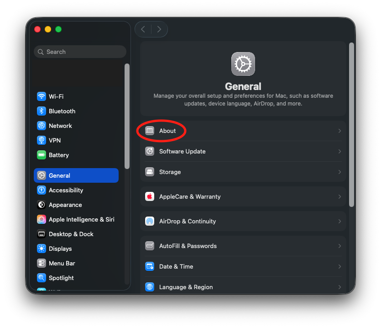The width and height of the screenshot is (381, 328).
Task: Expand Language & Region chevron
Action: pos(339,287)
